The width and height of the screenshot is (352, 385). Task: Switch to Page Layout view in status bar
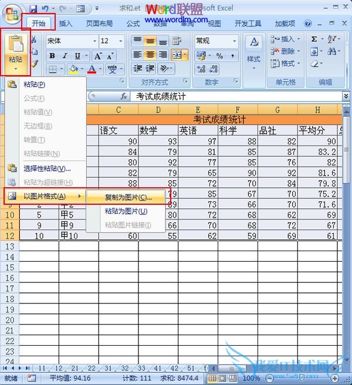(x=222, y=378)
